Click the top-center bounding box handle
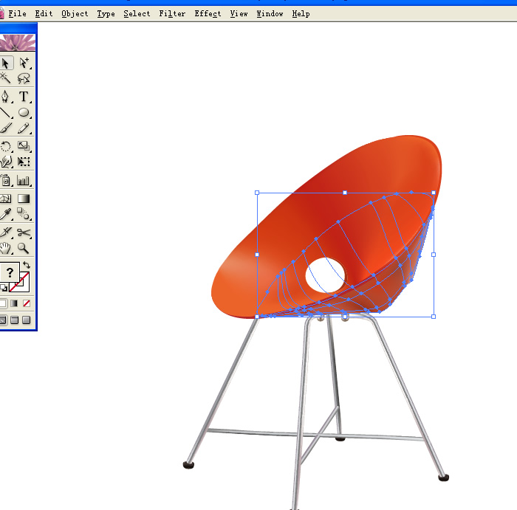Viewport: 517px width, 510px height. click(x=345, y=193)
